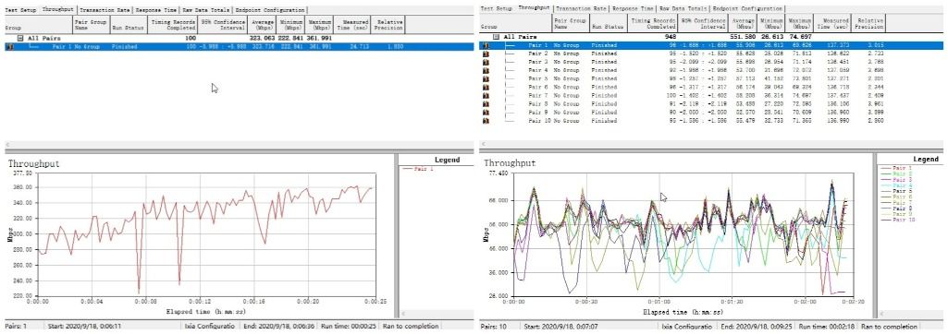Click 95% Confidence Interval header in the left window

(223, 25)
